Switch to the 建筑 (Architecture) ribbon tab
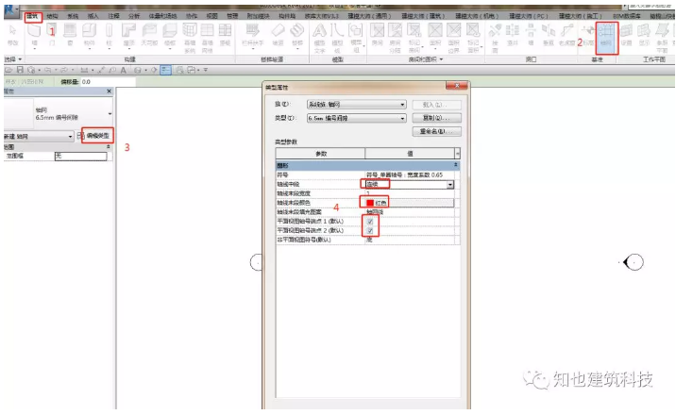This screenshot has width=676, height=415. click(32, 16)
